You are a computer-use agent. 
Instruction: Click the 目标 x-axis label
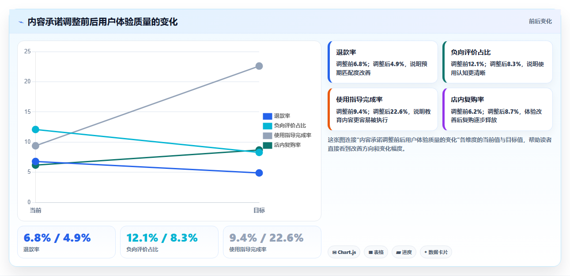259,210
